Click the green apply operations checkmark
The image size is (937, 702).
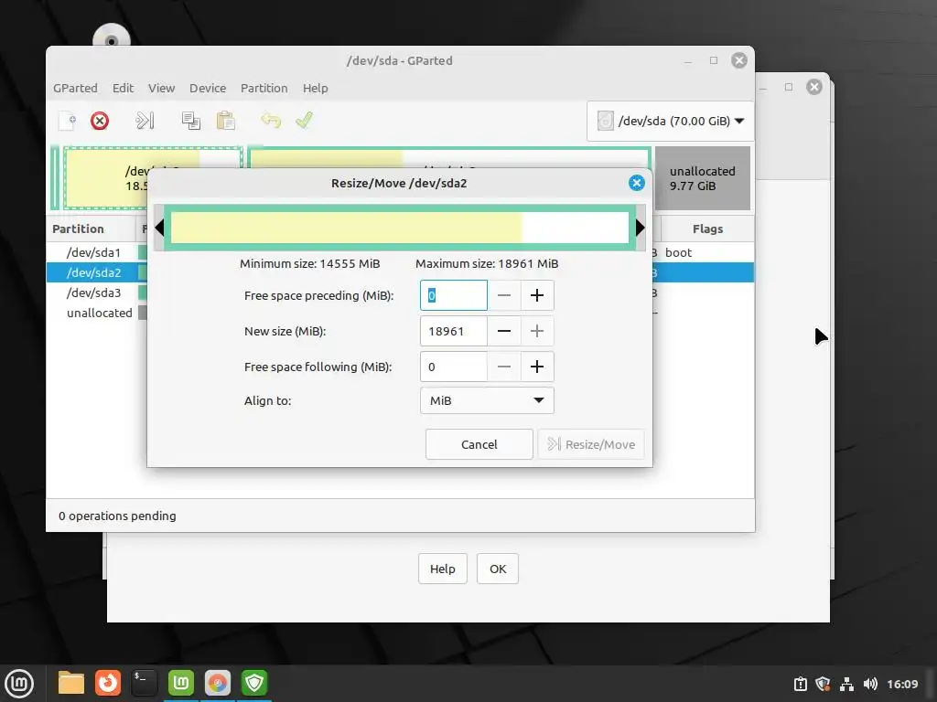tap(304, 121)
